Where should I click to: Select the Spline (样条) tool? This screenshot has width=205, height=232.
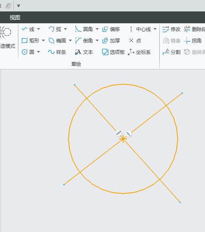(57, 52)
